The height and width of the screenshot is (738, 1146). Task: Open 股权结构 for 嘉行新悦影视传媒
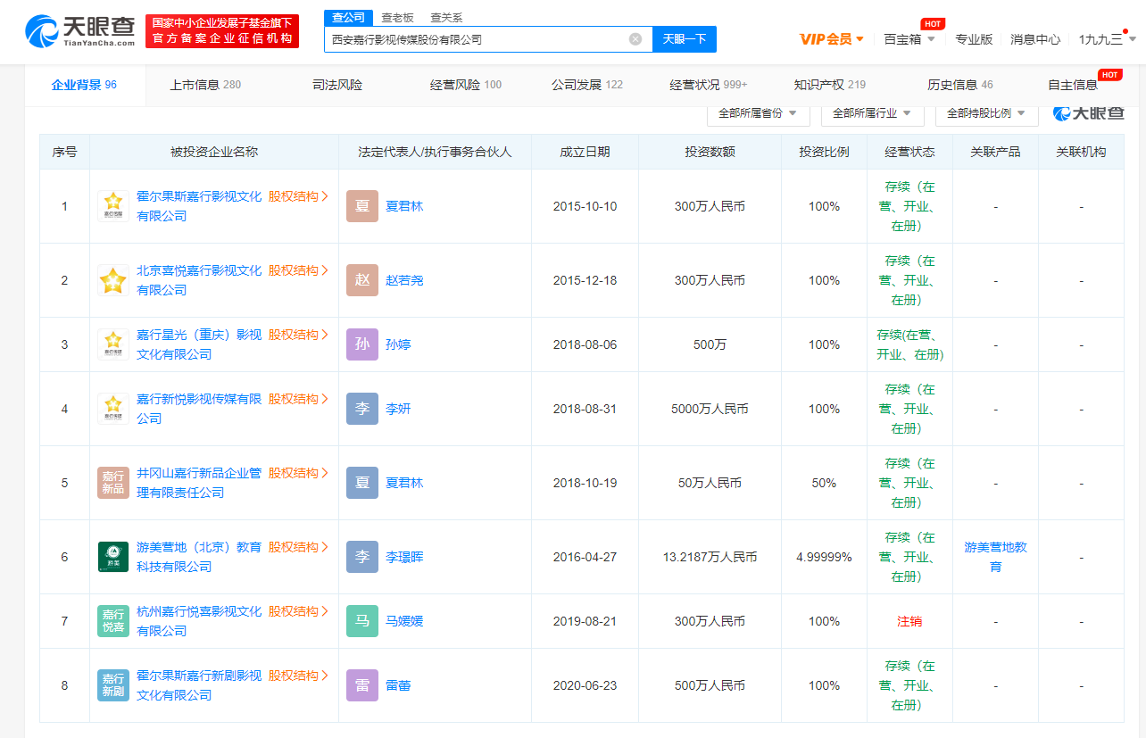point(299,399)
